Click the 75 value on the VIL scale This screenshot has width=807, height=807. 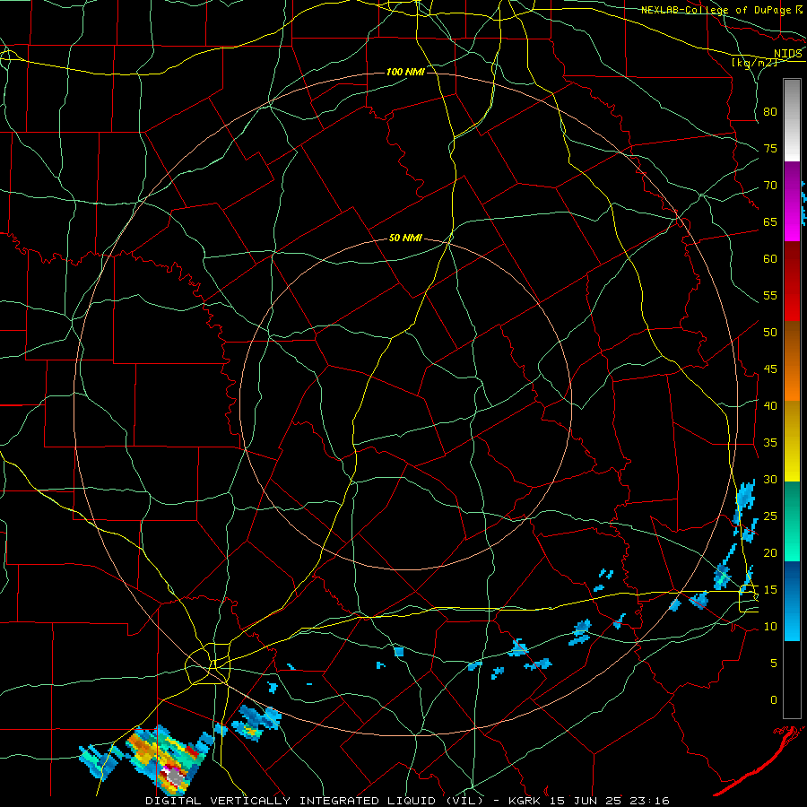coord(770,148)
